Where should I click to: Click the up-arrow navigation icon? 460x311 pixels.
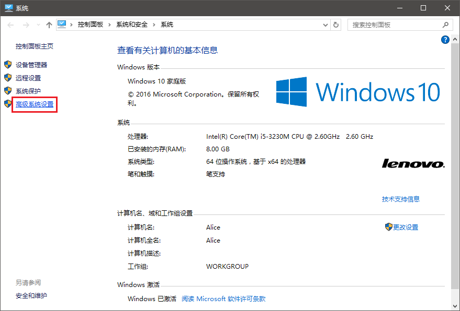[x=49, y=24]
